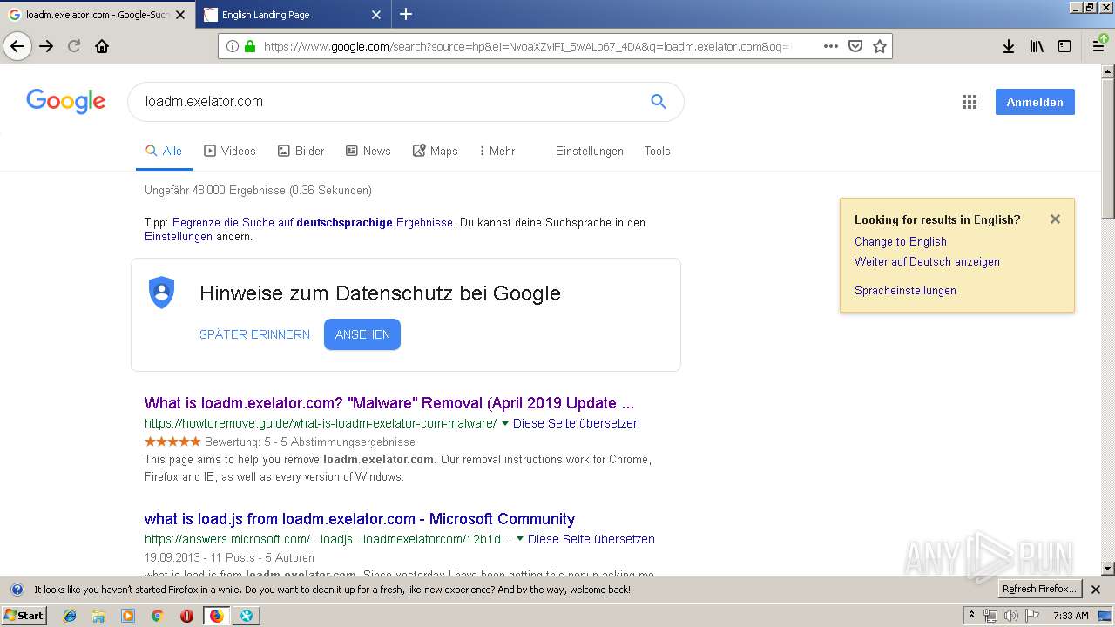Launch Internet Explorer from taskbar
Viewport: 1115px width, 627px height.
point(70,616)
